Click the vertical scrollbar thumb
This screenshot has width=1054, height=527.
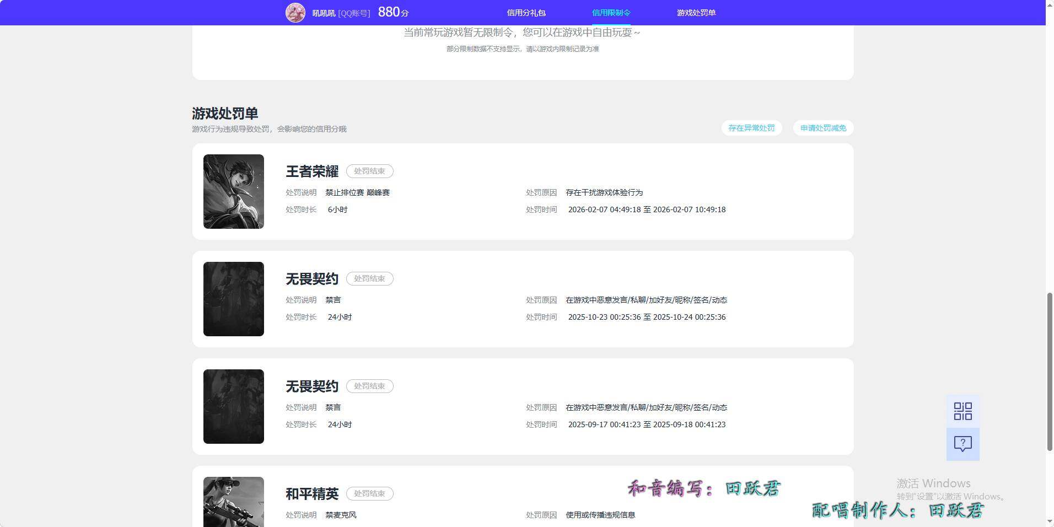coord(1050,372)
